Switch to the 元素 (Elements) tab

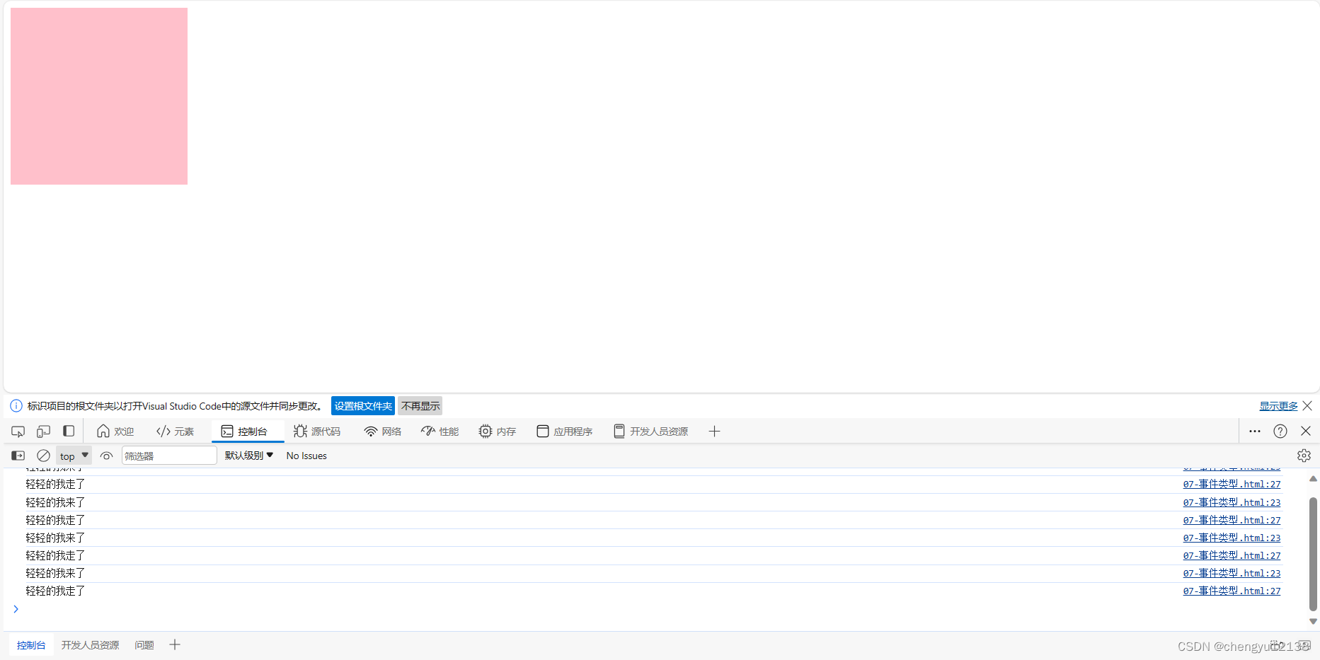[x=175, y=431]
